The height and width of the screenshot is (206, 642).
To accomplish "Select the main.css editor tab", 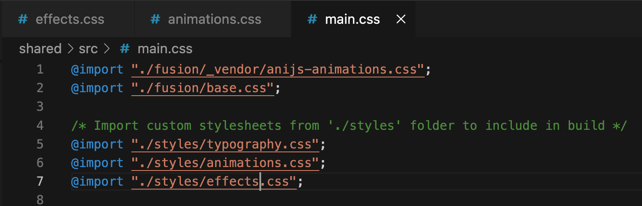I will 352,19.
